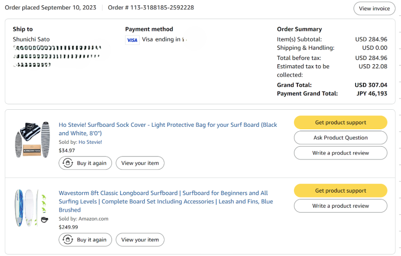Open the Ho Stevie Surfboard Sock Cover product link

168,129
